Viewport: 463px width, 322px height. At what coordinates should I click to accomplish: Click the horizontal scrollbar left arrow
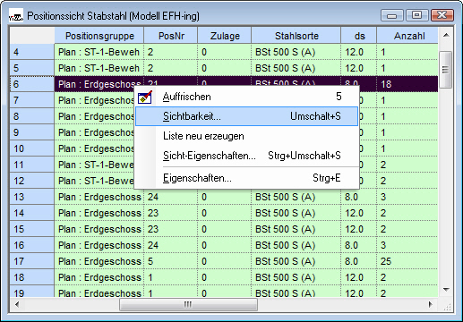coord(17,304)
